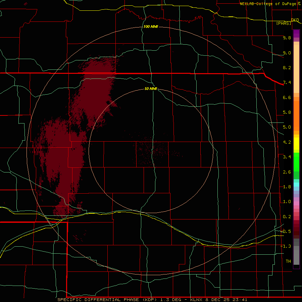
Task: Click the 1.0 value on color scale
Action: pyautogui.click(x=287, y=202)
